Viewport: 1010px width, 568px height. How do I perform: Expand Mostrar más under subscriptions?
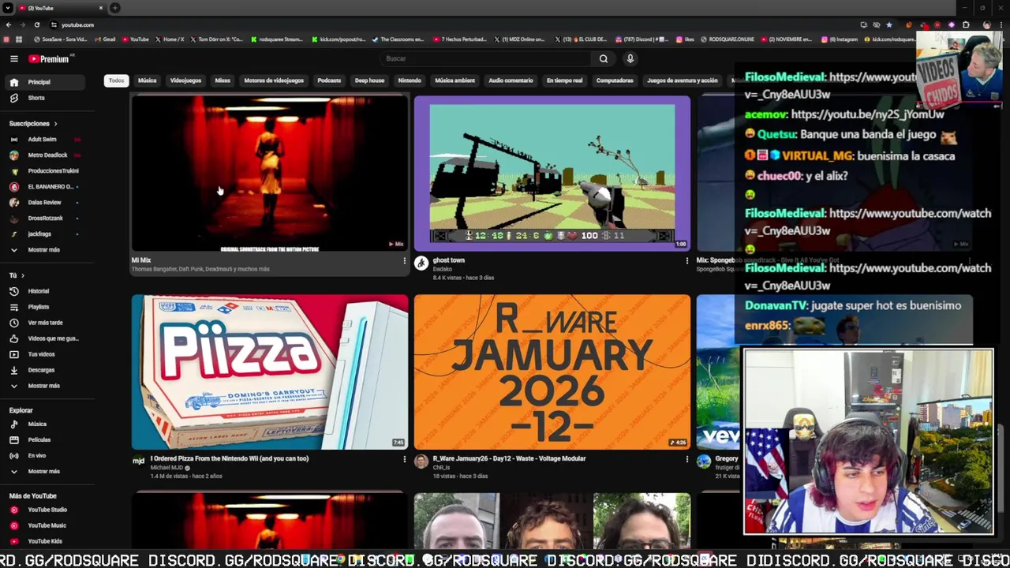point(47,250)
